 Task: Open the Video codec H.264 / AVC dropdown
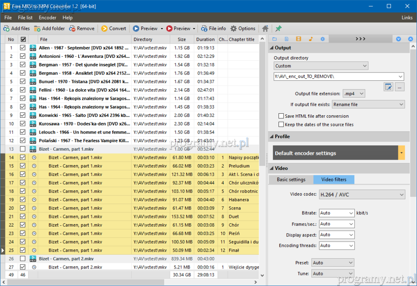(362, 195)
